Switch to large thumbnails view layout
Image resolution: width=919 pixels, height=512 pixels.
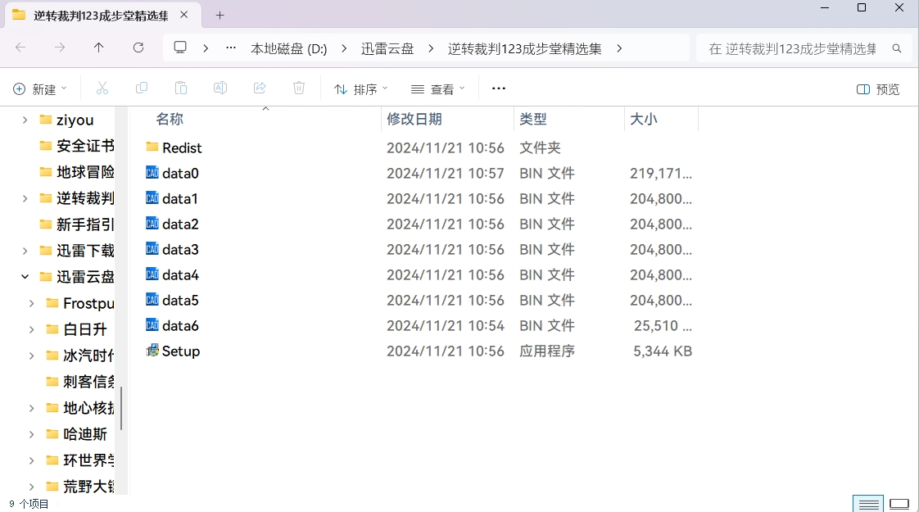tap(899, 503)
